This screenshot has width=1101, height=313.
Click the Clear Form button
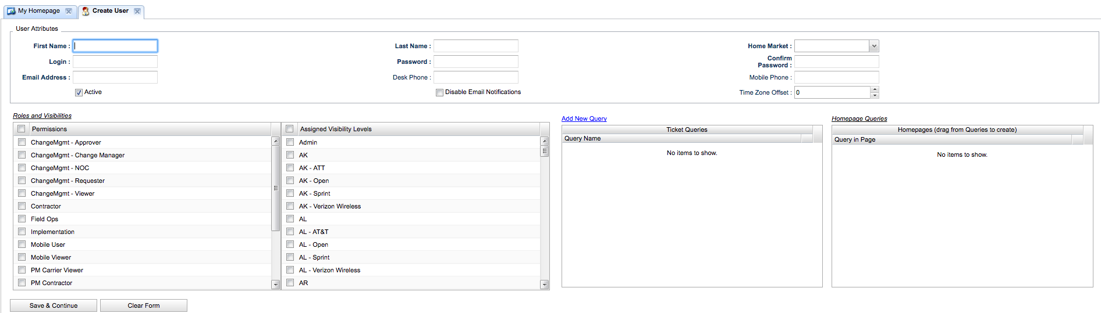tap(144, 305)
